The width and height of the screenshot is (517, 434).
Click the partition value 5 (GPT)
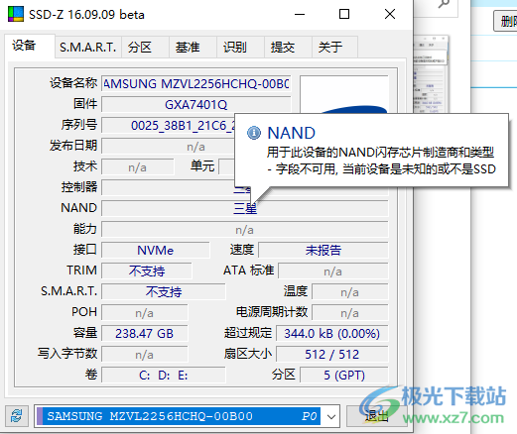pos(344,376)
